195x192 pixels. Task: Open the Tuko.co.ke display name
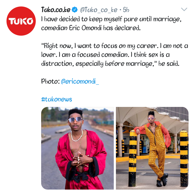[x=56, y=10]
